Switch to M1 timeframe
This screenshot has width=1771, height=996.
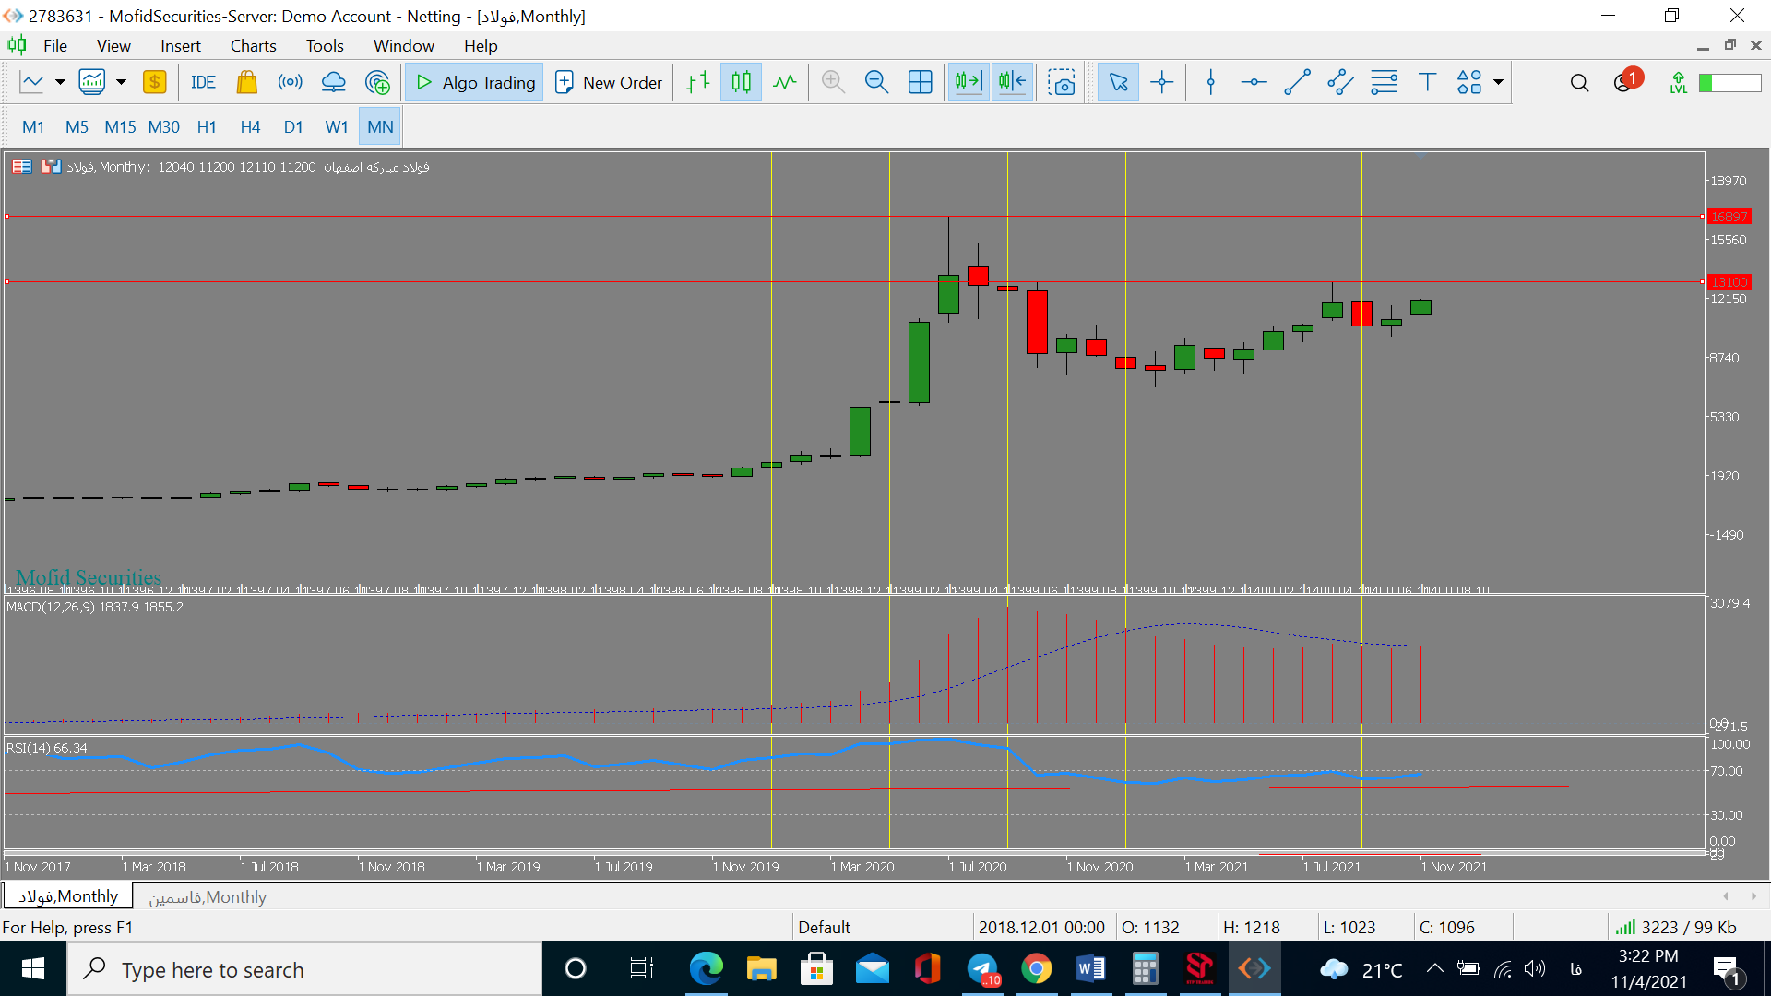pos(33,127)
